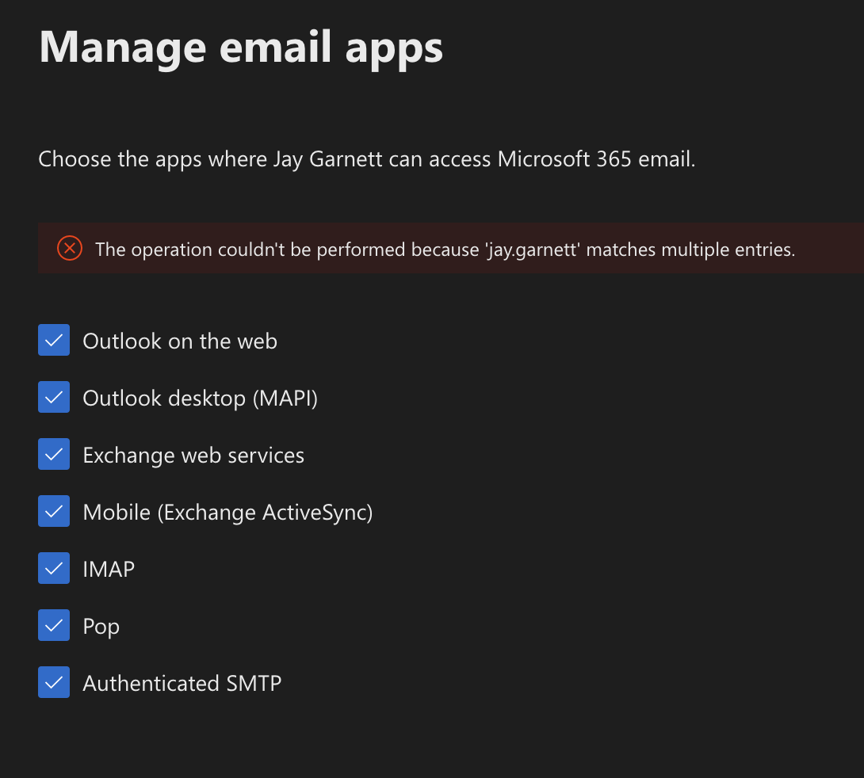
Task: Click the Pop label text
Action: [x=101, y=626]
